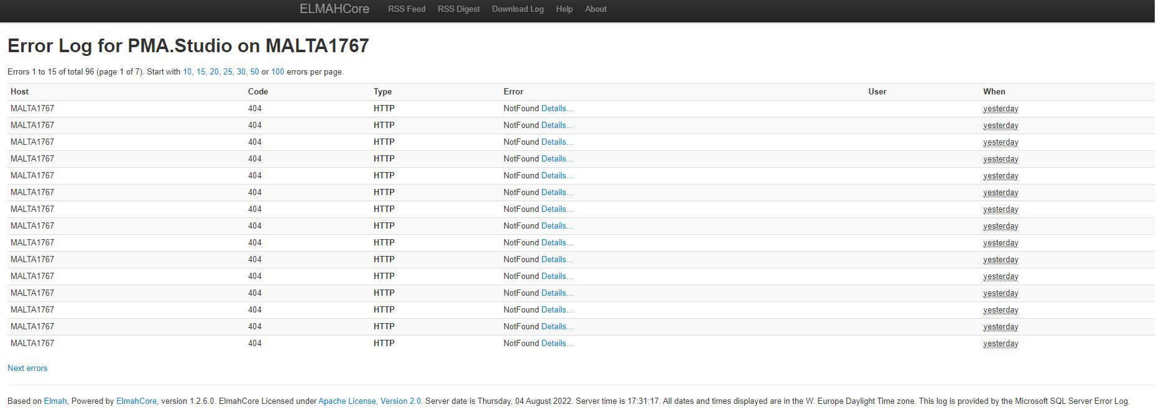Open the RSS Feed menu item
This screenshot has width=1156, height=420.
click(407, 9)
